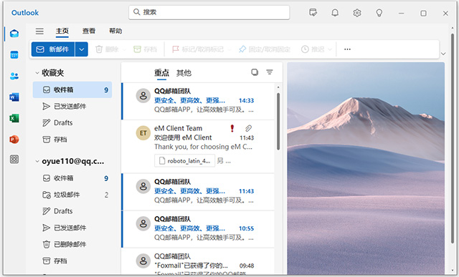Screen dimensions: 459x277
Task: Open the Snooze options dropdown arrow
Action: (330, 49)
